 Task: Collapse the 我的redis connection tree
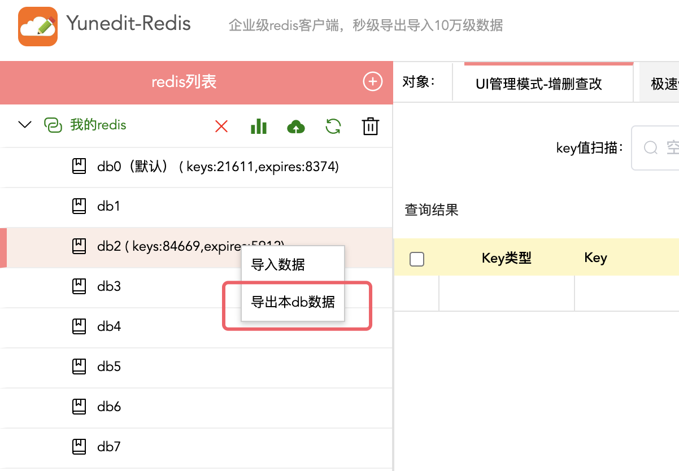(25, 125)
